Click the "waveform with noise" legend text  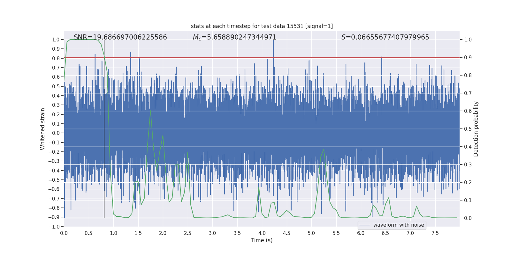(x=398, y=225)
